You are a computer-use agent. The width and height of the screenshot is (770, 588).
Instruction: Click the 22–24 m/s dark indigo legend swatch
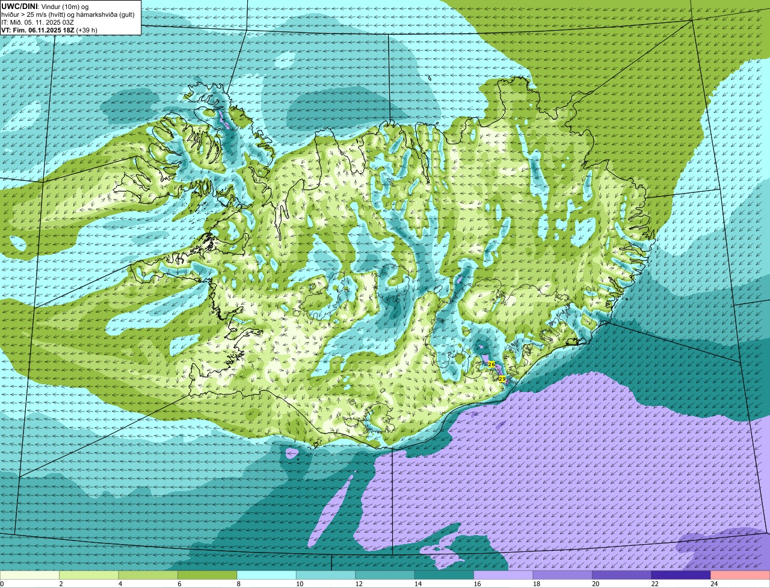point(681,575)
